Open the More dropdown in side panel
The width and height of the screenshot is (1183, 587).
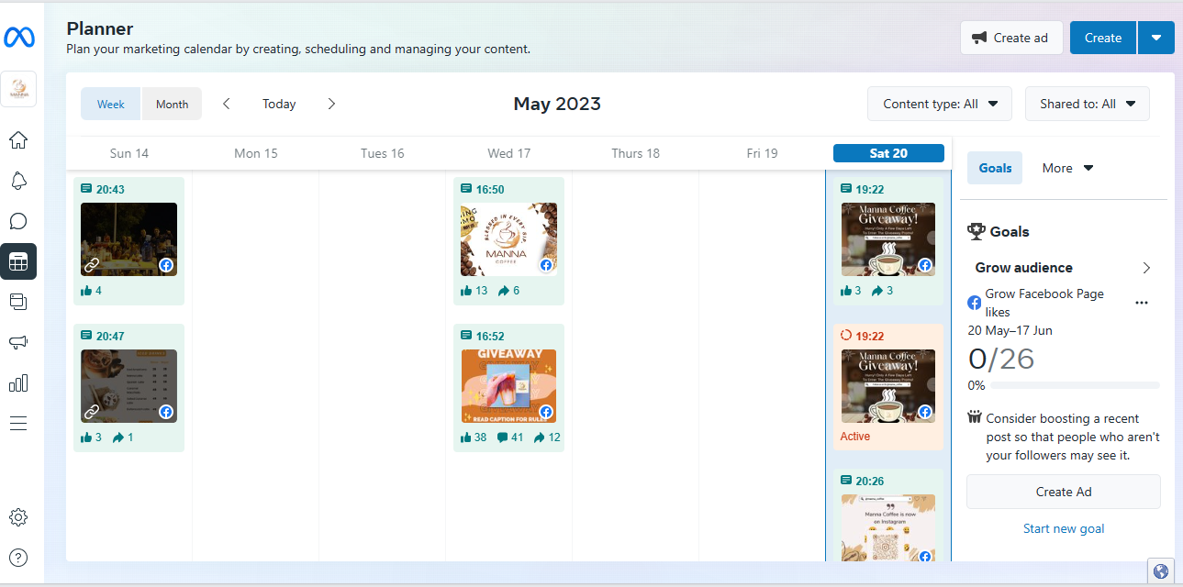(1067, 168)
